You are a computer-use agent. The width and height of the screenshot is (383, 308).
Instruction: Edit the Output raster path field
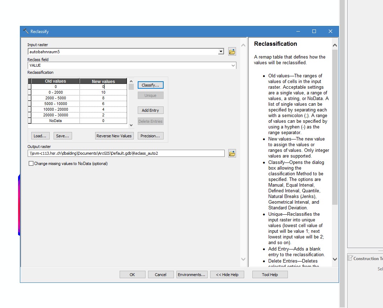126,153
